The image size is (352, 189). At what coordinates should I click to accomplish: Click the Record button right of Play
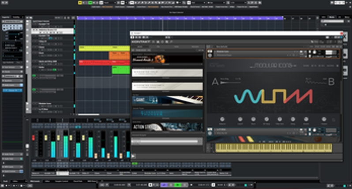point(185,185)
